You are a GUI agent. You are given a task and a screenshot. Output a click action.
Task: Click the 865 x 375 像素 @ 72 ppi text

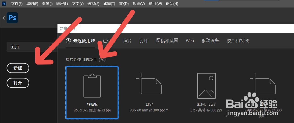point(92,110)
